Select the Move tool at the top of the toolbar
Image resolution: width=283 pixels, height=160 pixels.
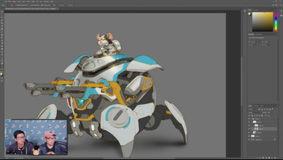(x=2, y=11)
